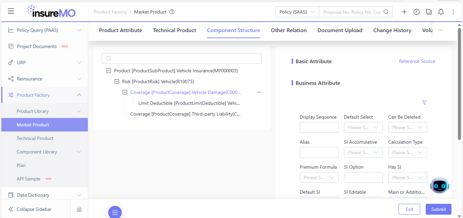Switch to the Product Attribute tab
The height and width of the screenshot is (218, 463).
point(120,30)
